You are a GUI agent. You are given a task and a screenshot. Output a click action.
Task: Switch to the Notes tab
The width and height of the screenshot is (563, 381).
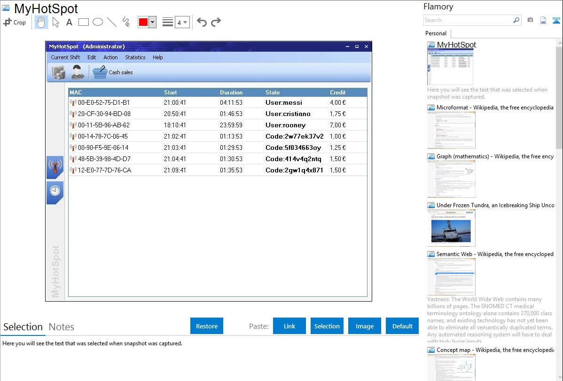(62, 327)
